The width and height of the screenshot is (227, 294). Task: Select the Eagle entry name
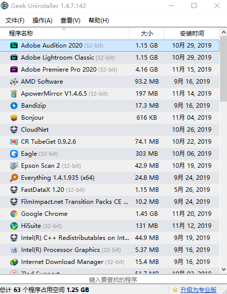click(x=29, y=154)
